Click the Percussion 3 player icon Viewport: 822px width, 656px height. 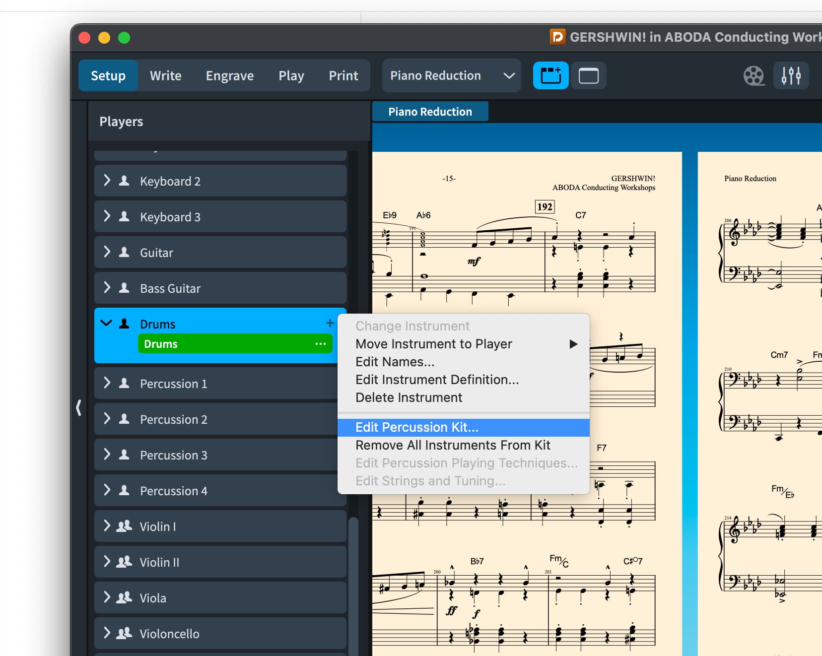[x=124, y=455]
